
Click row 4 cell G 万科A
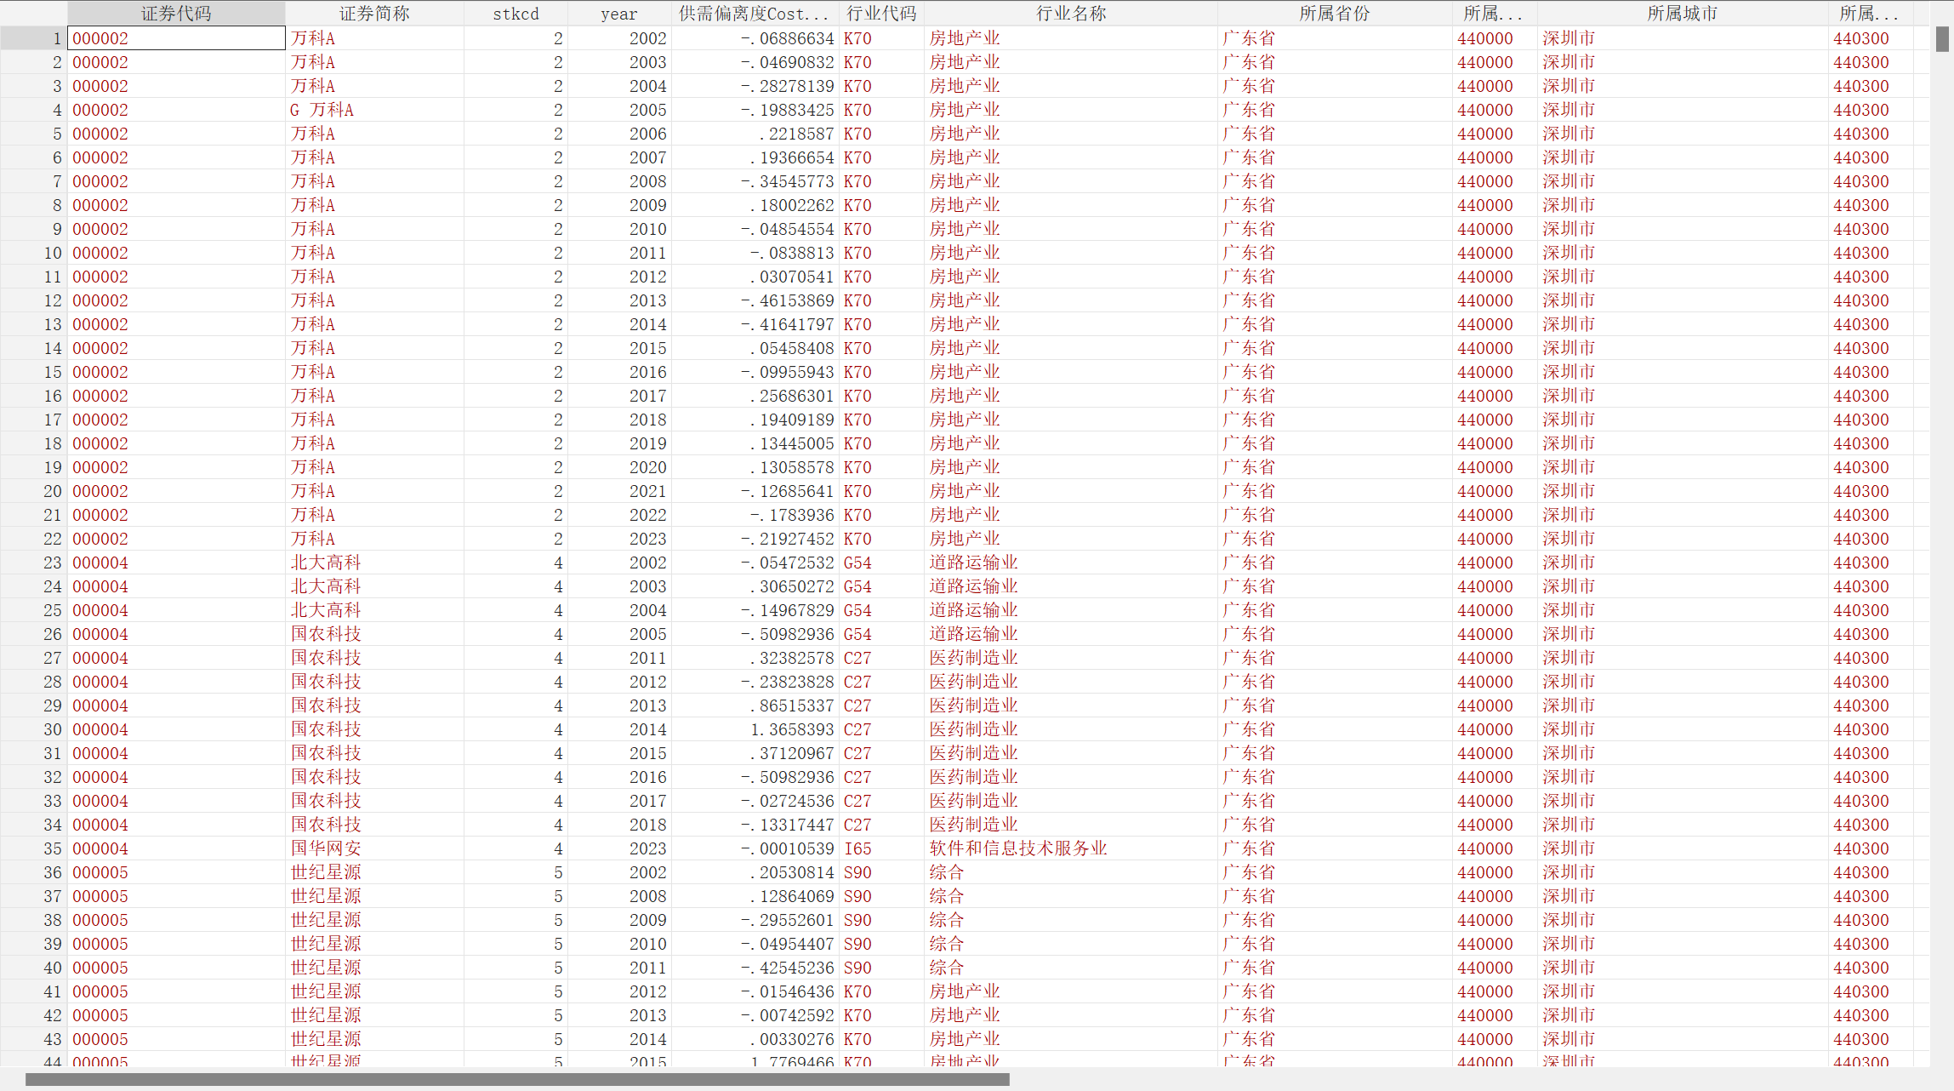(x=322, y=110)
